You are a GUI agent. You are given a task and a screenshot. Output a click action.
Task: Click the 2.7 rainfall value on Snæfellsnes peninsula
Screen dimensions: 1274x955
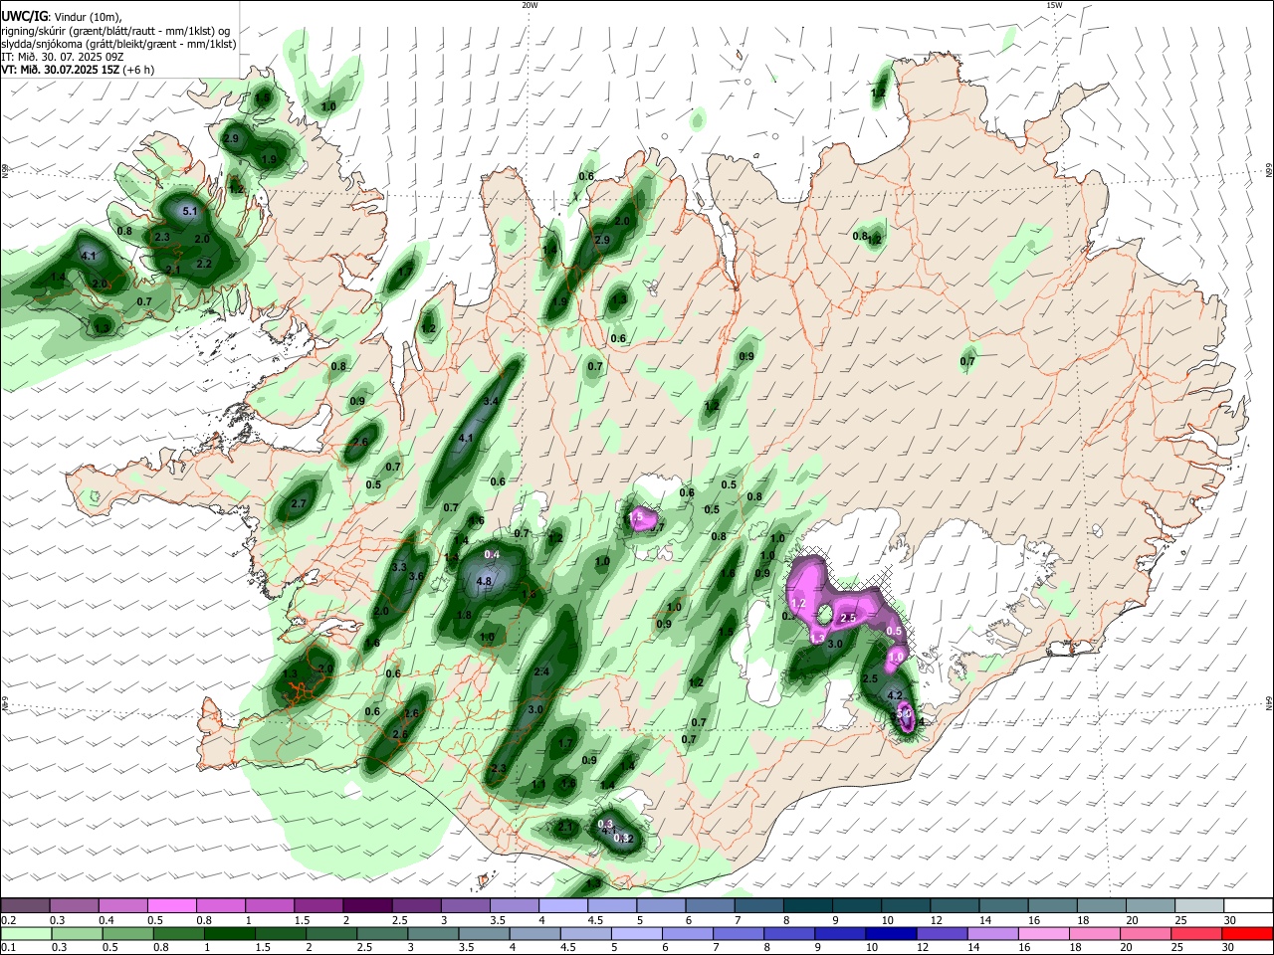pyautogui.click(x=299, y=504)
